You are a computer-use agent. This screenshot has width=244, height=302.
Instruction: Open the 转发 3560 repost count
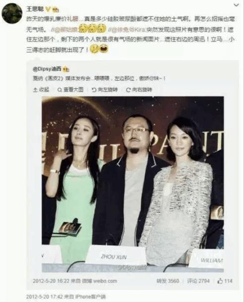168,281
